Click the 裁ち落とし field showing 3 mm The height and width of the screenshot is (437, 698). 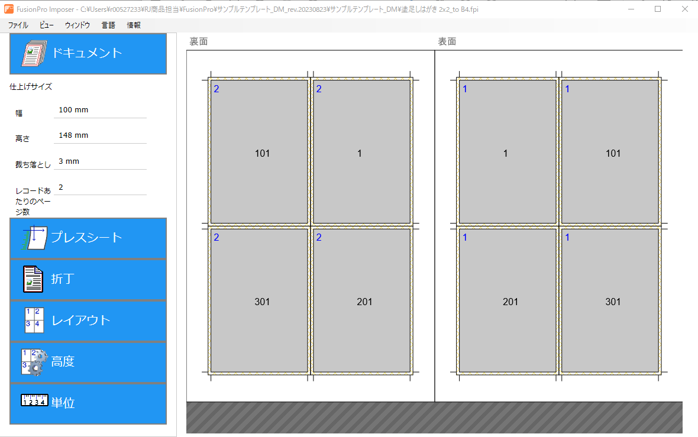coord(99,161)
